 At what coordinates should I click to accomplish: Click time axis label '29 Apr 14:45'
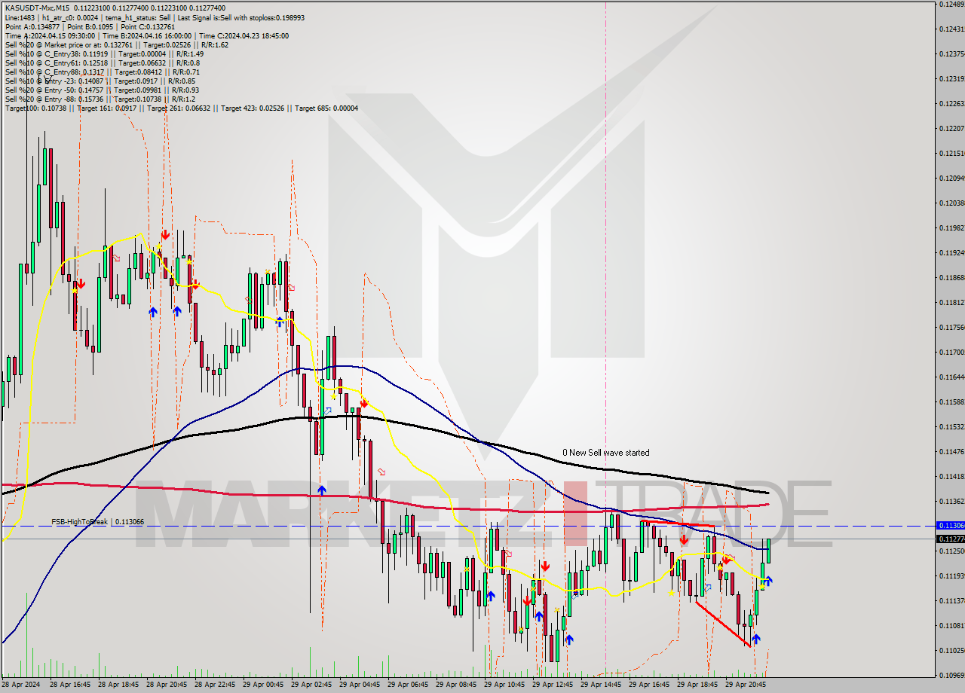[x=600, y=685]
